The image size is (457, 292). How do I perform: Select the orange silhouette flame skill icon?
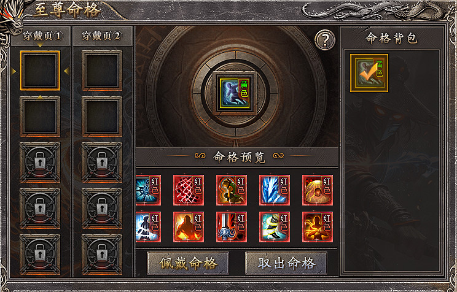[189, 227]
